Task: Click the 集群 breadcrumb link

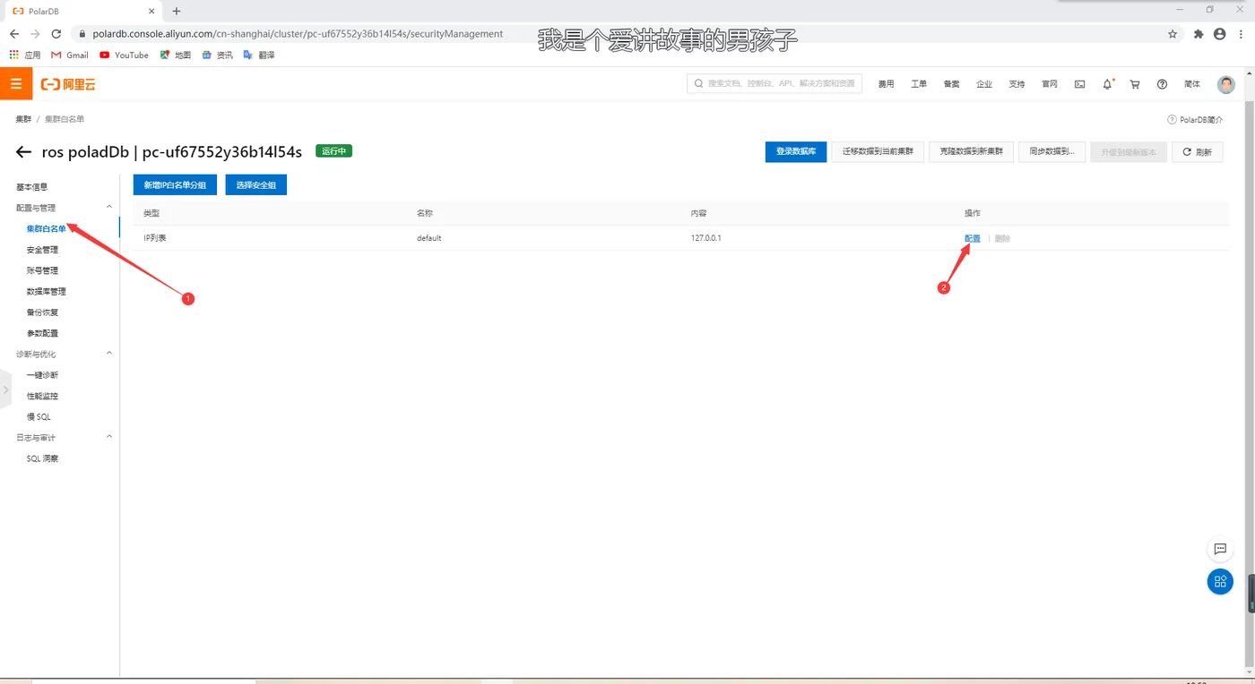Action: pos(23,119)
